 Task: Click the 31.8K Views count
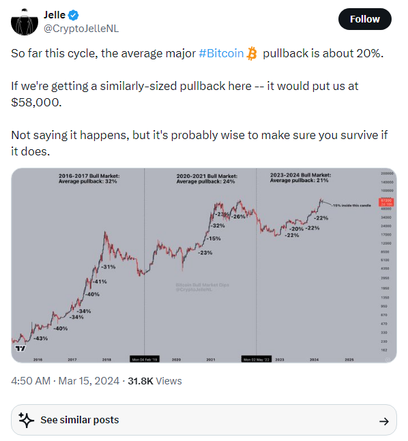pyautogui.click(x=155, y=381)
